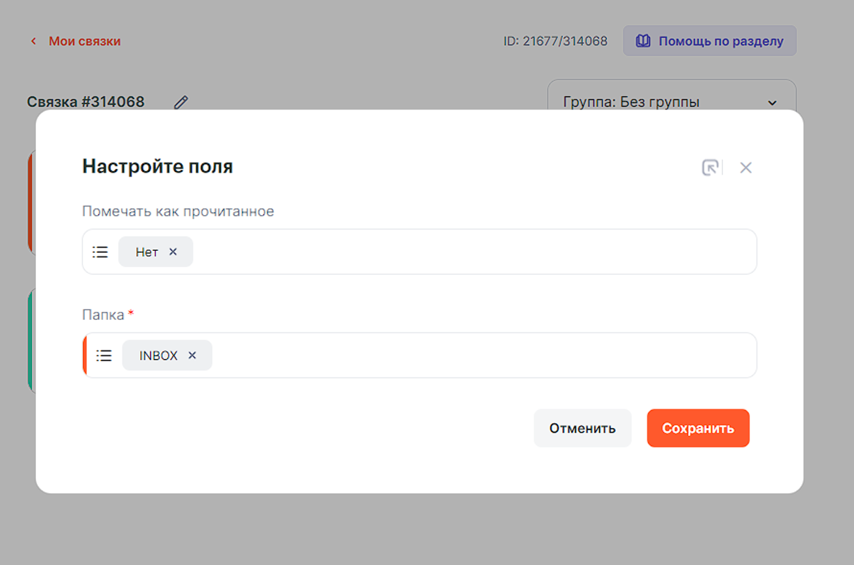The width and height of the screenshot is (854, 565).
Task: Click the book icon in help button
Action: click(643, 41)
